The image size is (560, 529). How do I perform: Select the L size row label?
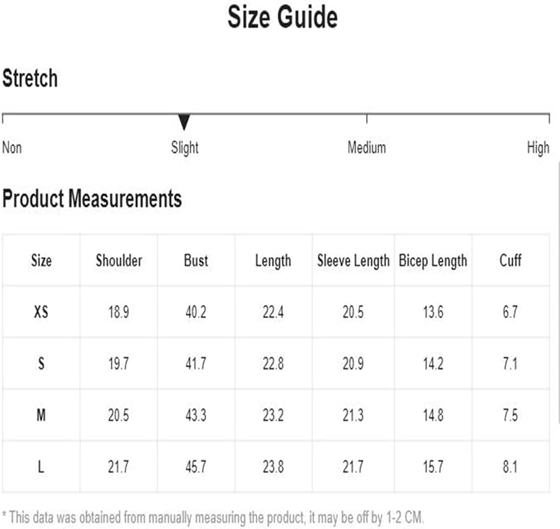point(41,467)
